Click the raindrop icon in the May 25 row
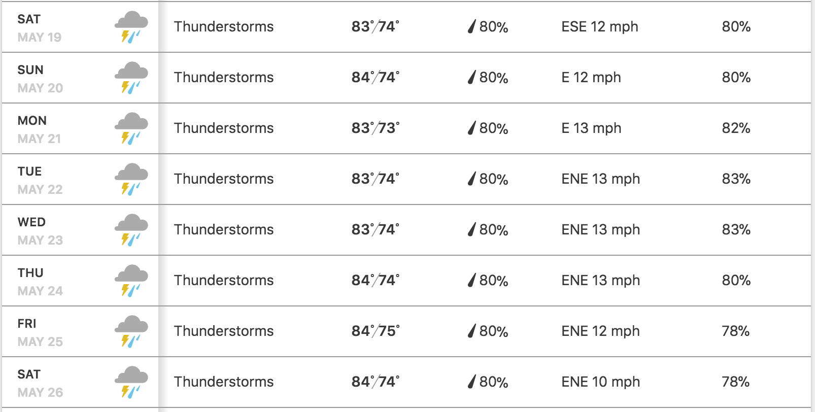 (472, 331)
